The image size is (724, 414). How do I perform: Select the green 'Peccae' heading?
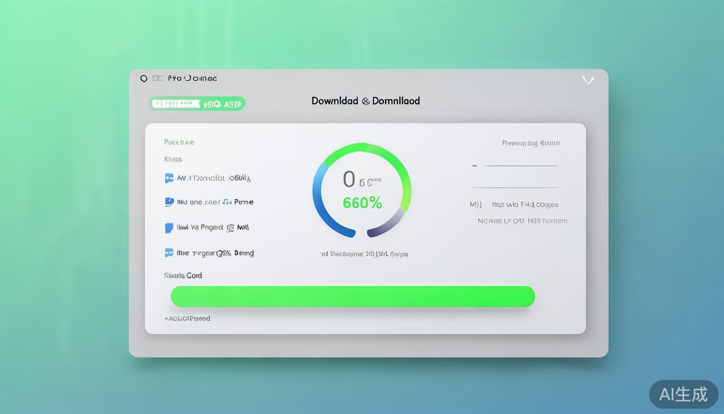pyautogui.click(x=179, y=142)
